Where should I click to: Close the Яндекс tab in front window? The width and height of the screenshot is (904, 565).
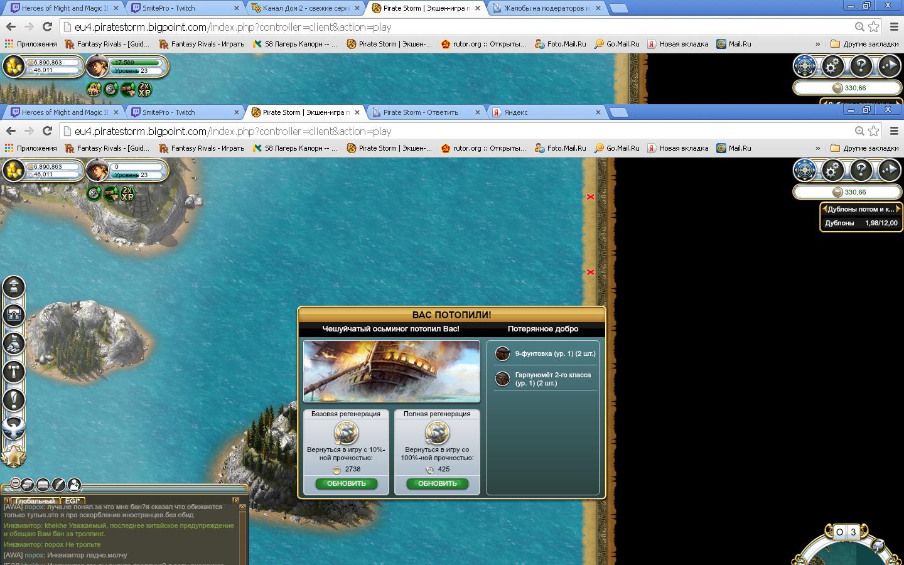click(598, 112)
